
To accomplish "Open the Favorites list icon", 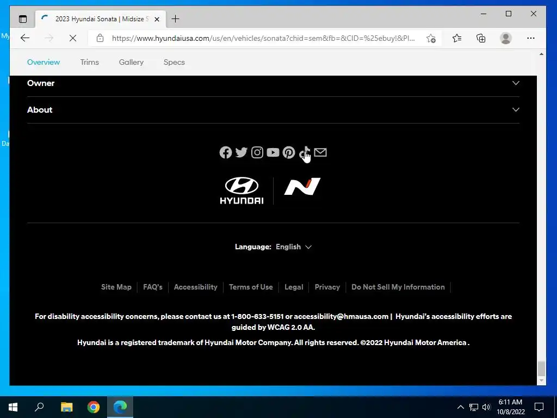I will (457, 38).
